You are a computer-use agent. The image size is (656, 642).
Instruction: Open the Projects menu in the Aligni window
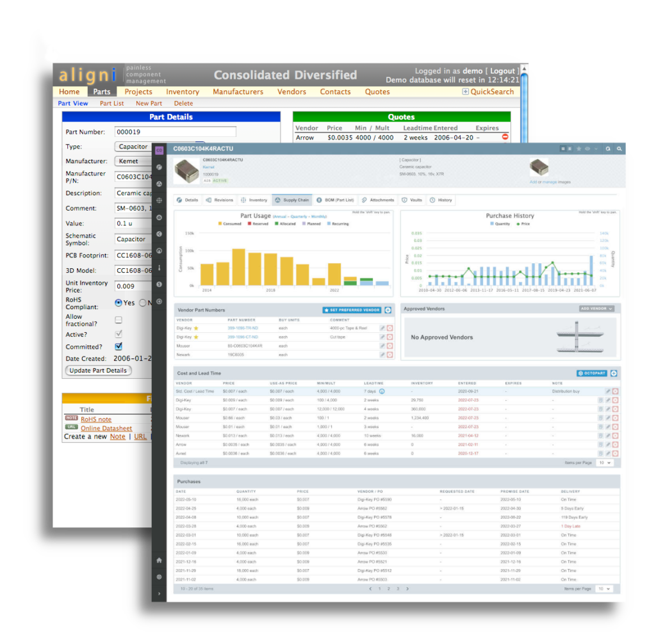[x=138, y=92]
